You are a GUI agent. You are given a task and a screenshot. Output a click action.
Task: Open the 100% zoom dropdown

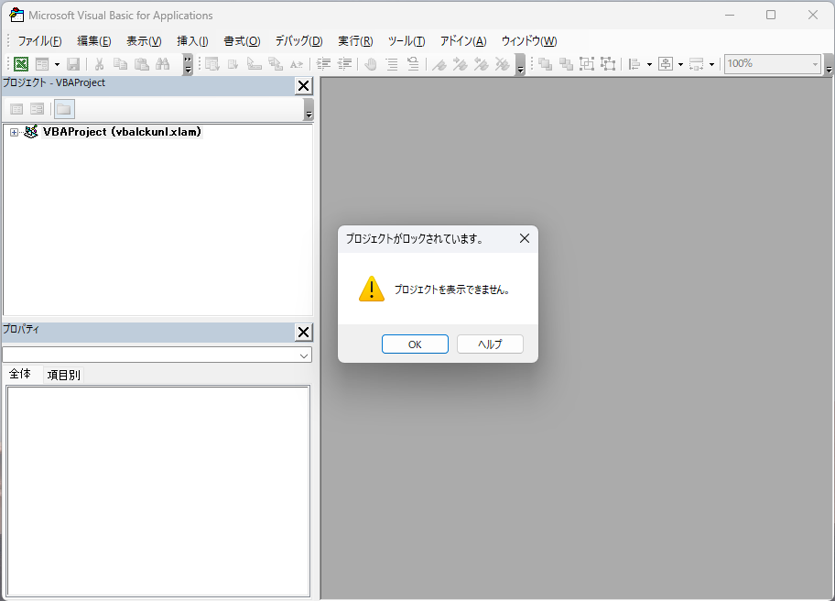point(814,64)
